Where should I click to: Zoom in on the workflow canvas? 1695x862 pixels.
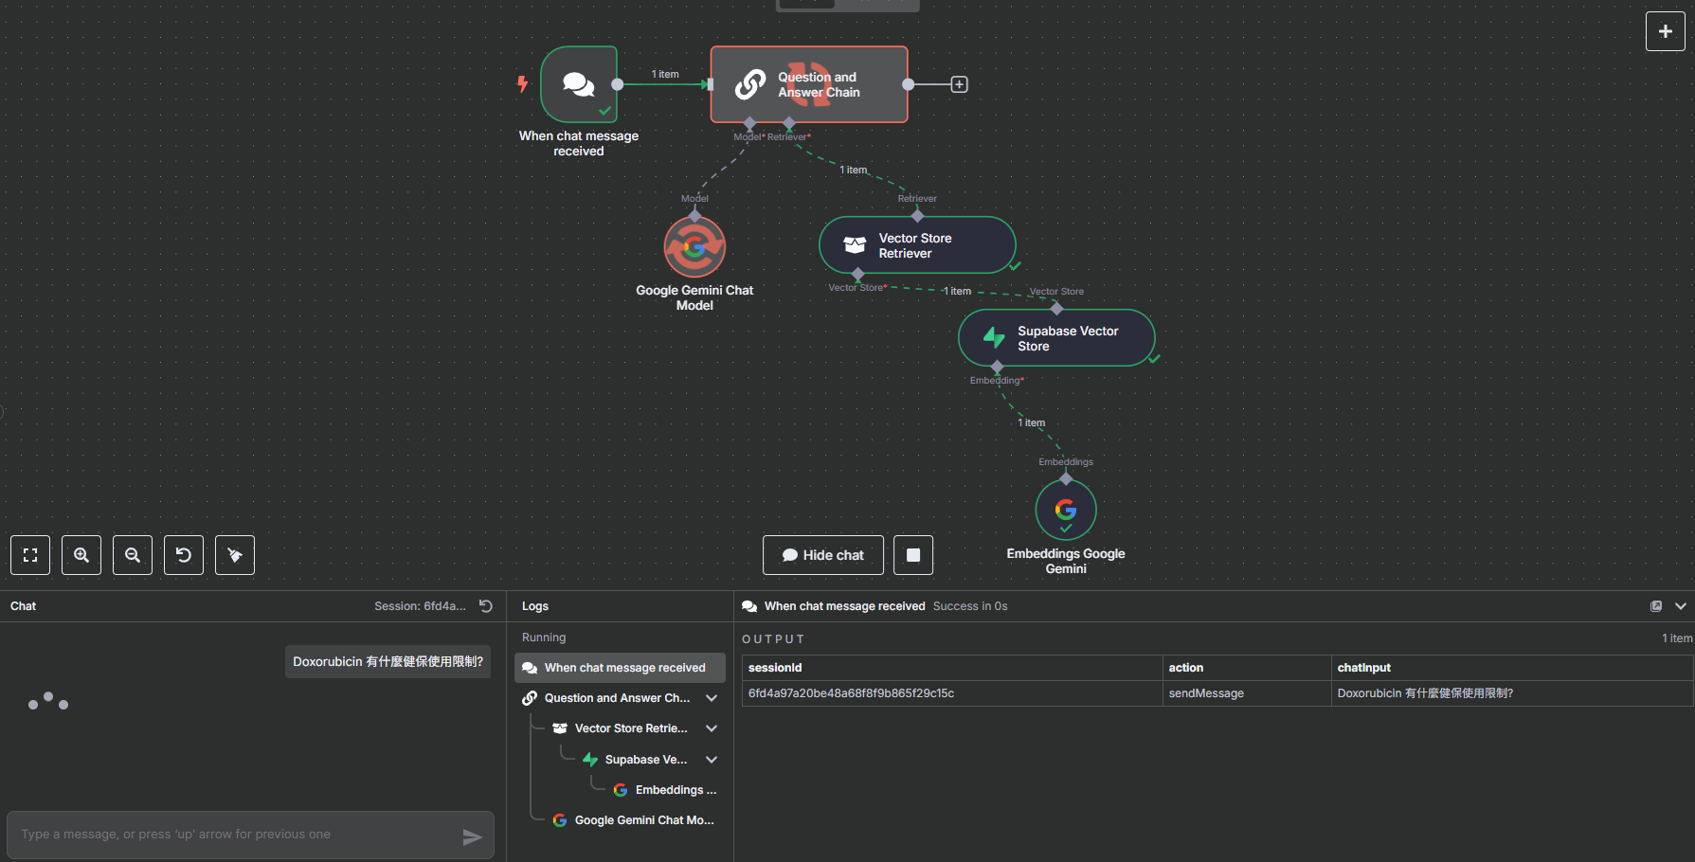point(81,555)
